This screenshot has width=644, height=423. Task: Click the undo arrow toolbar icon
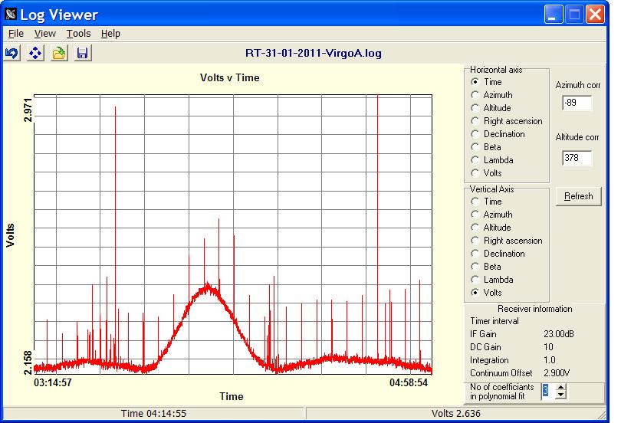12,53
